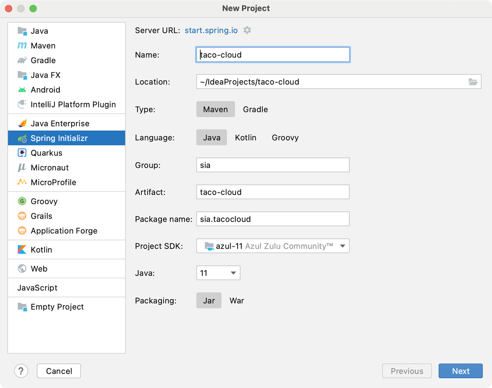Screen dimensions: 492x388
Task: Click the Artifact input field
Action: pyautogui.click(x=273, y=192)
